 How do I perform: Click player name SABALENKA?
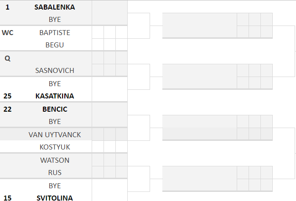click(x=55, y=7)
